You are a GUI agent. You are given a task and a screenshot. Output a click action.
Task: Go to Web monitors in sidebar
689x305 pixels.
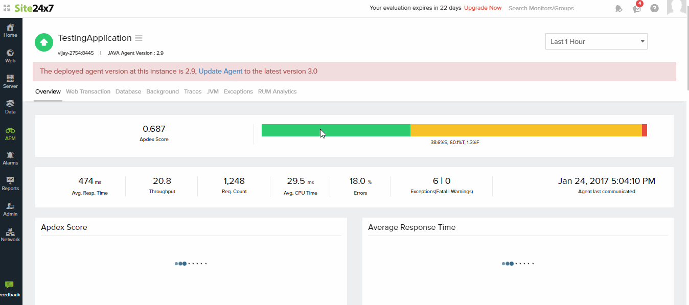click(x=10, y=55)
